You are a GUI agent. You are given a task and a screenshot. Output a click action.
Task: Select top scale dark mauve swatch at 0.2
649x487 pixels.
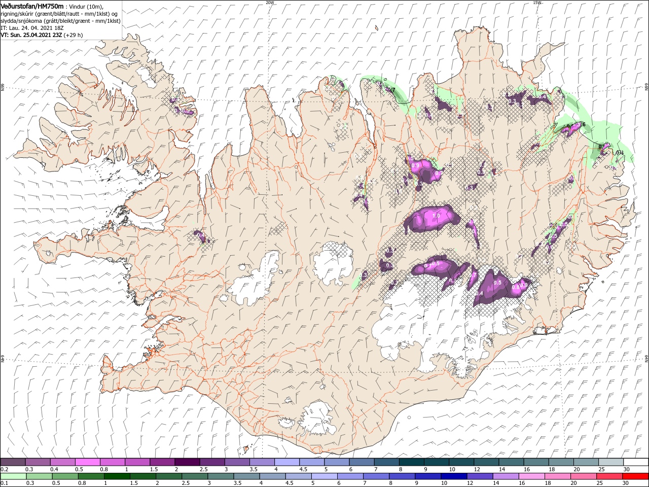pyautogui.click(x=13, y=462)
